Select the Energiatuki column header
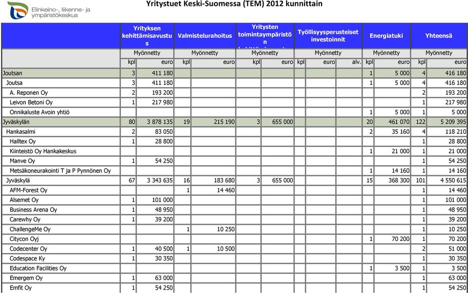 tap(386, 36)
